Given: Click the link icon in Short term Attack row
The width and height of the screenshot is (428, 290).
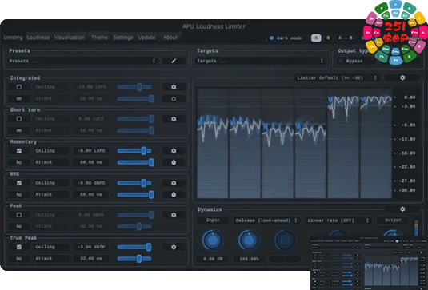Looking at the screenshot, I should pyautogui.click(x=19, y=130).
